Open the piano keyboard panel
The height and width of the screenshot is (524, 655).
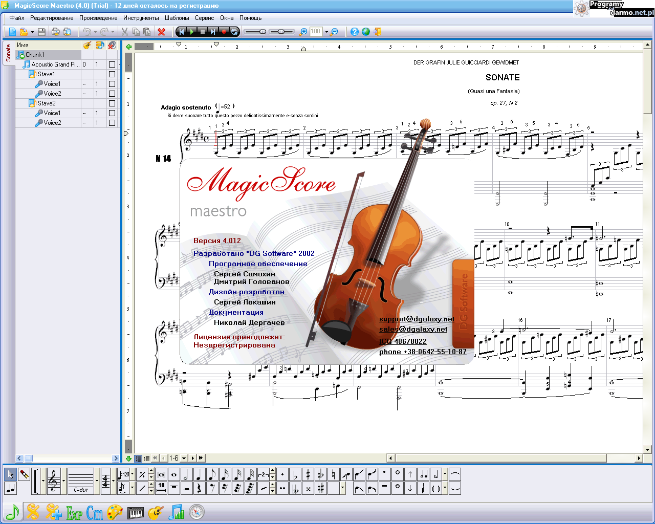135,512
